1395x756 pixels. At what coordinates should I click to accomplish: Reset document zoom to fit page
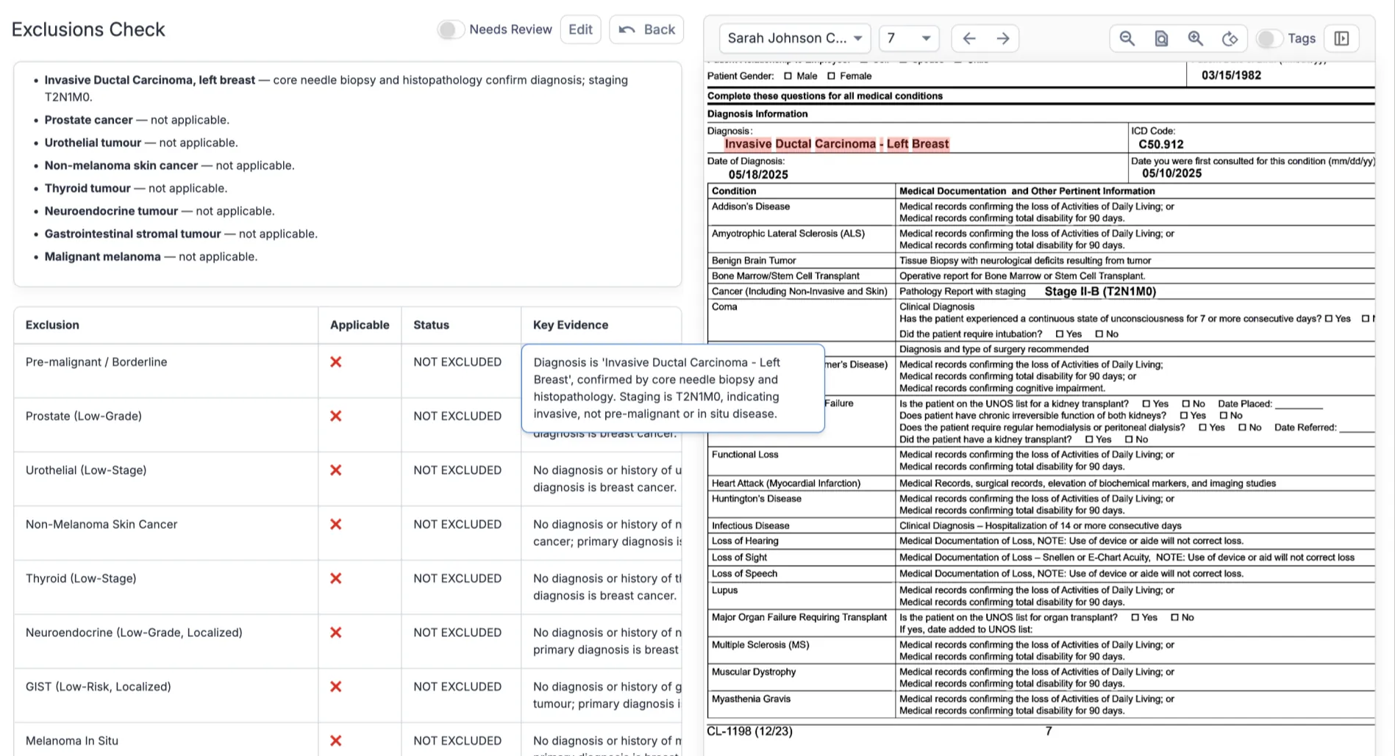[x=1161, y=38]
